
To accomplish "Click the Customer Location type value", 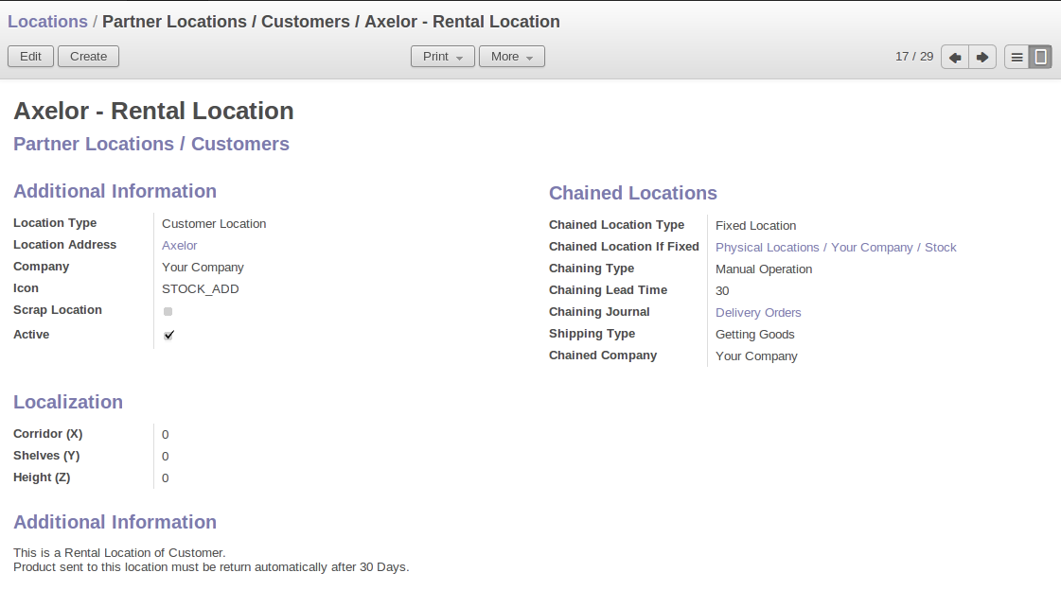I will (214, 224).
